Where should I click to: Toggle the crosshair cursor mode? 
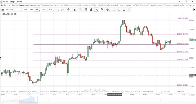pyautogui.click(x=97, y=9)
